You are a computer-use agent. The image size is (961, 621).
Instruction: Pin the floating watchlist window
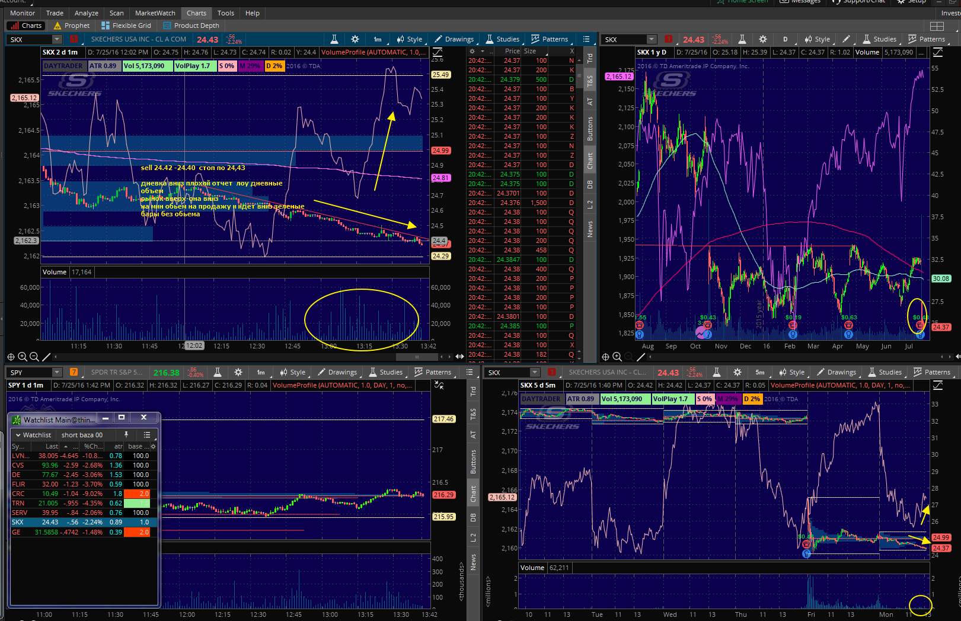coord(126,435)
